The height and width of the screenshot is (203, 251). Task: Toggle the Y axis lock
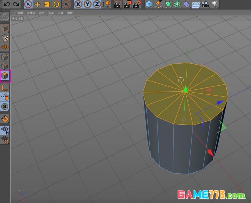tap(87, 4)
